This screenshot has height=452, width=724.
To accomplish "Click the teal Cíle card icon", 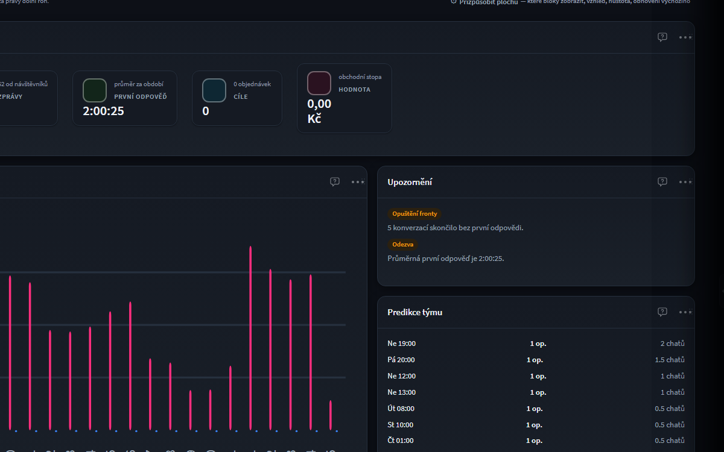I will point(214,90).
